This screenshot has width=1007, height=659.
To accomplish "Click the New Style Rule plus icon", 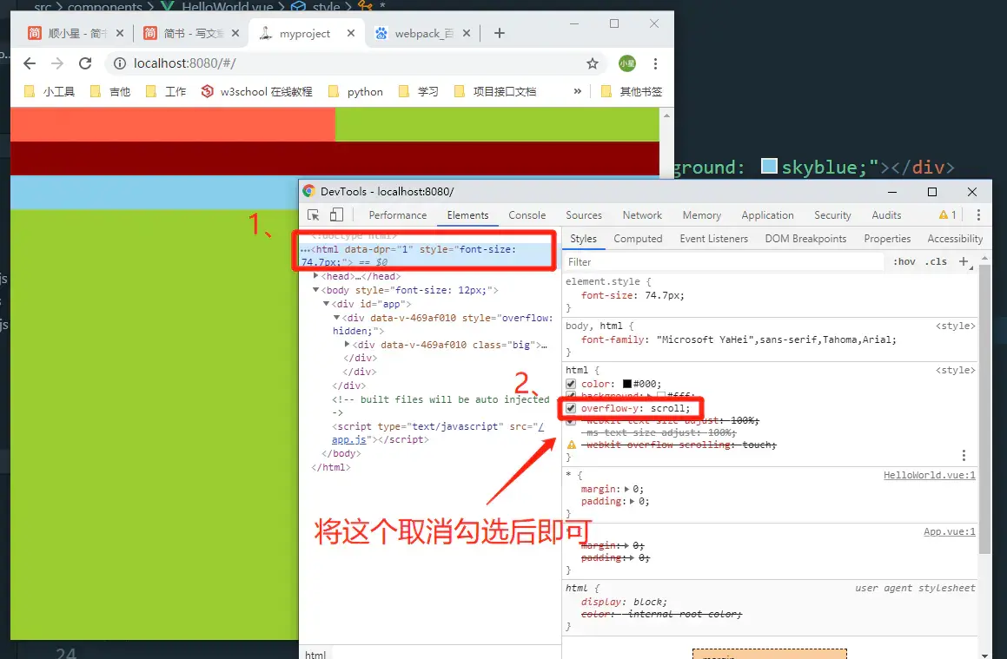I will pos(964,261).
